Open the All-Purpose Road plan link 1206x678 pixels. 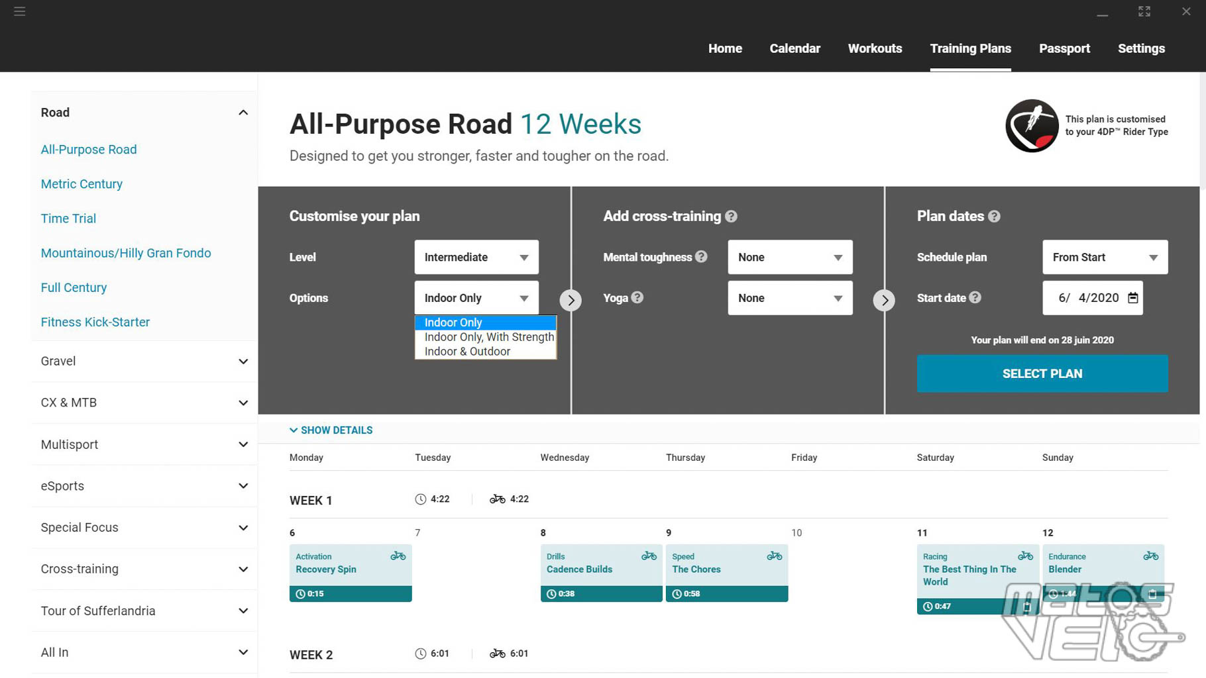point(89,150)
